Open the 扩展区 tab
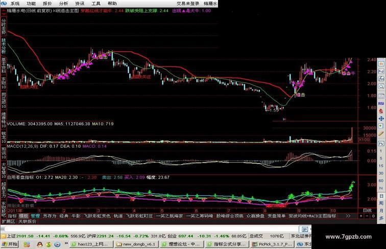The height and width of the screenshot is (249, 386). tap(9, 221)
